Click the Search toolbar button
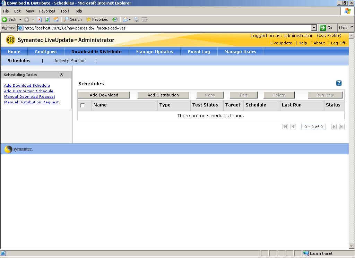 (73, 19)
